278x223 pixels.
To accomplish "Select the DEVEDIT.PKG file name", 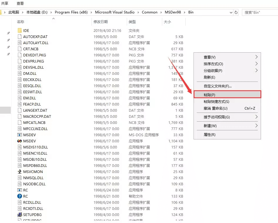I will click(35, 55).
